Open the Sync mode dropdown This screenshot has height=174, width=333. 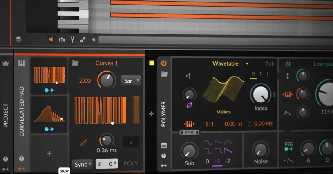click(x=83, y=165)
